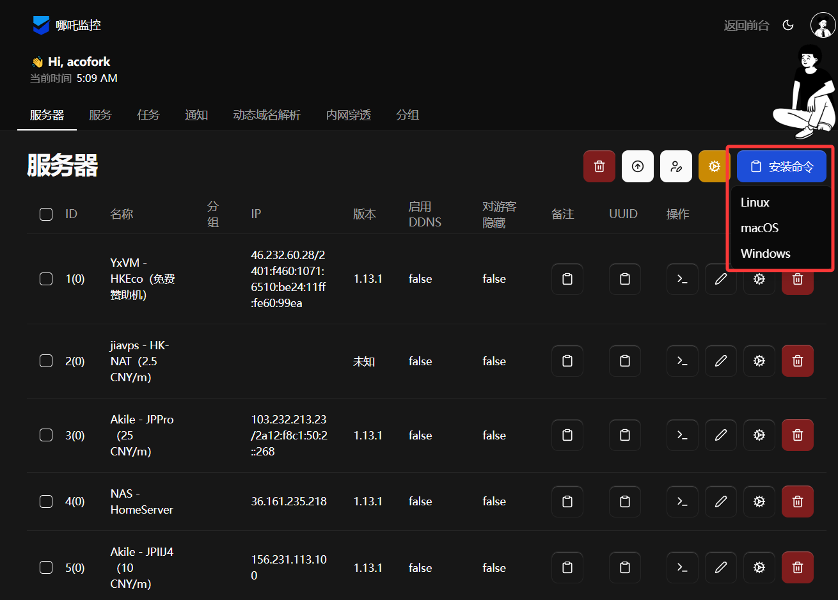Screen dimensions: 838x600
Task: Choose Windows from install command menu
Action: pos(765,253)
